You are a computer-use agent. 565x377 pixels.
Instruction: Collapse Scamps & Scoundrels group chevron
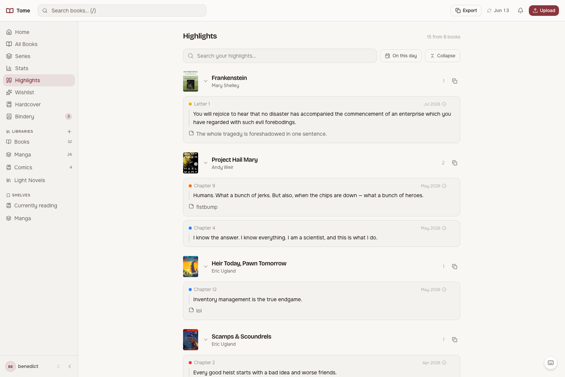click(206, 340)
